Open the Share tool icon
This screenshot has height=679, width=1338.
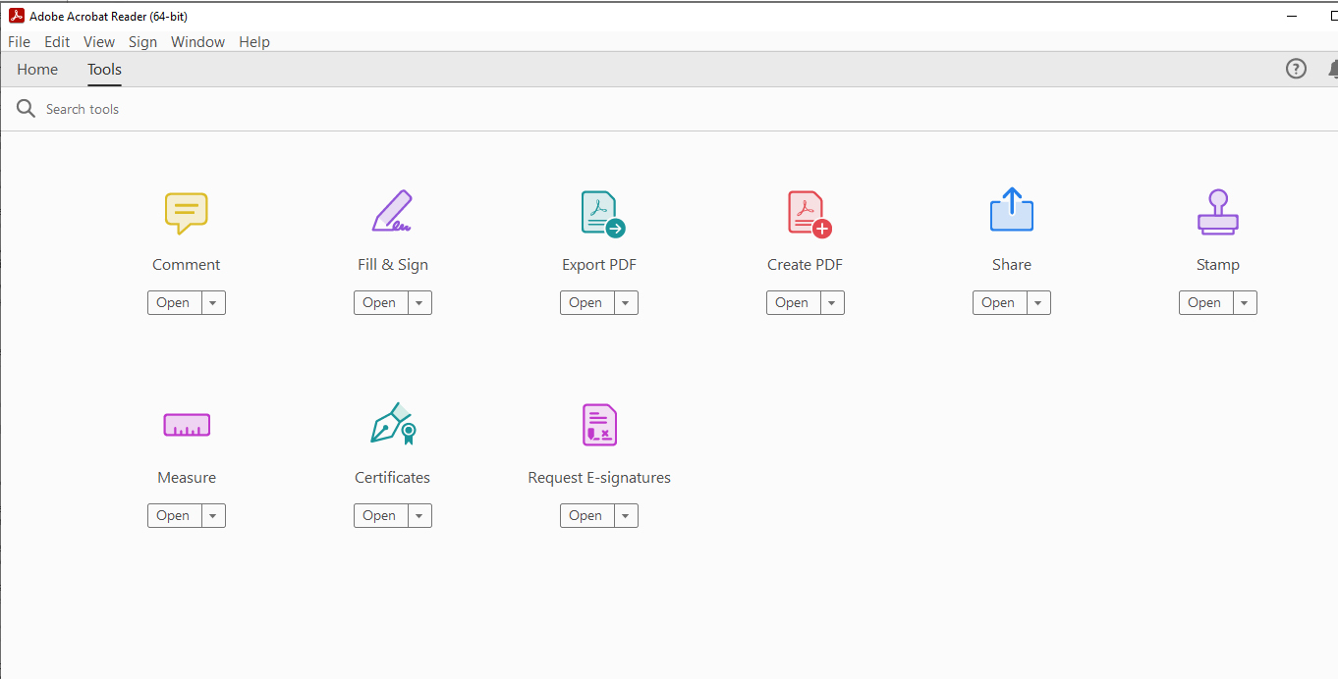(x=1011, y=210)
